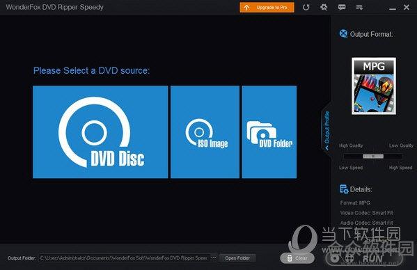Click the 'Low Quality' slider label
The image size is (417, 270).
click(x=401, y=145)
